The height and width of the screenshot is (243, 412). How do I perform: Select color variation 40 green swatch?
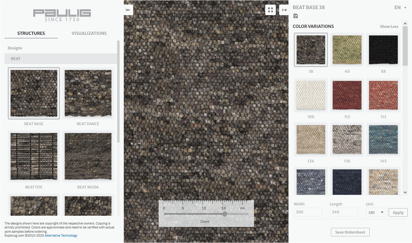click(x=347, y=50)
